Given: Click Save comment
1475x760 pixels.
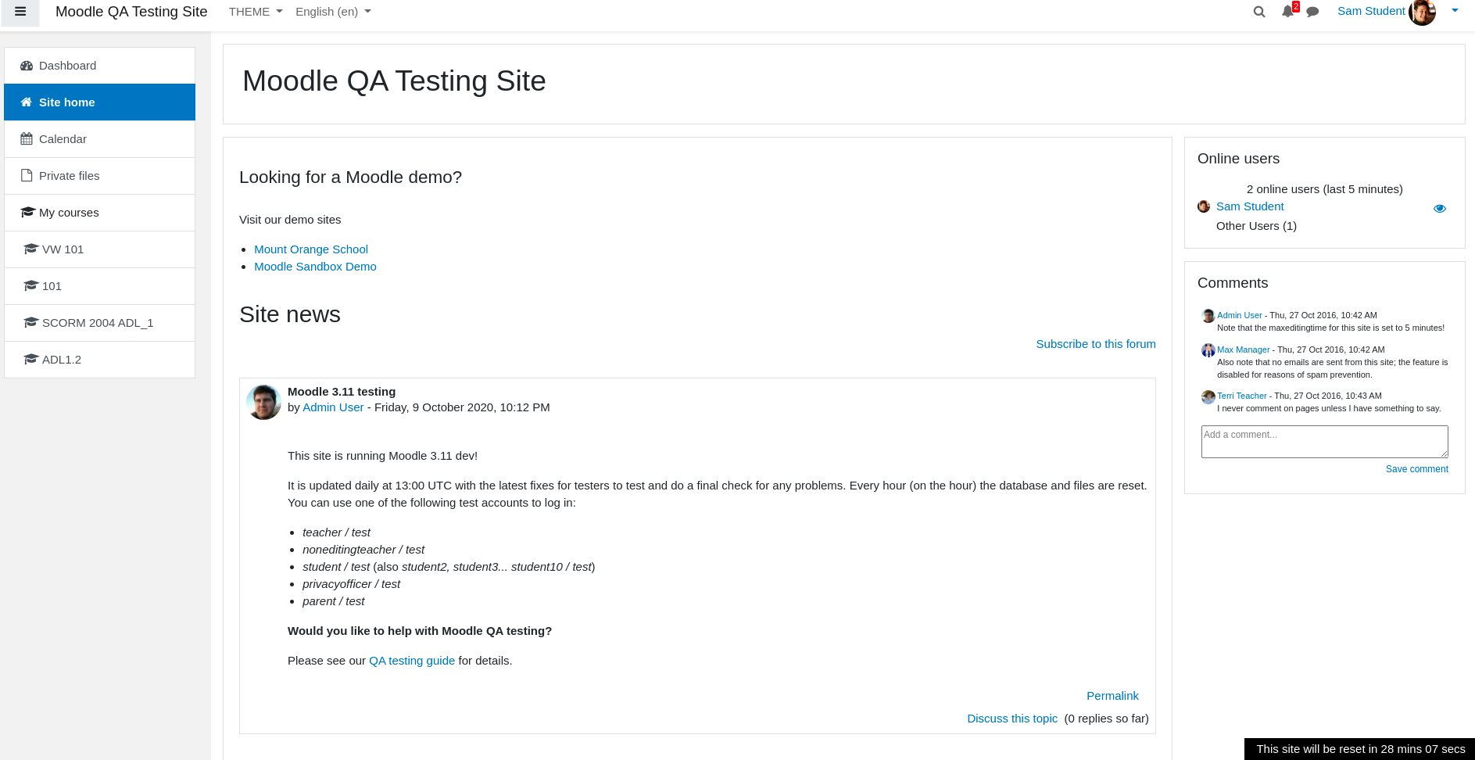Looking at the screenshot, I should tap(1416, 469).
